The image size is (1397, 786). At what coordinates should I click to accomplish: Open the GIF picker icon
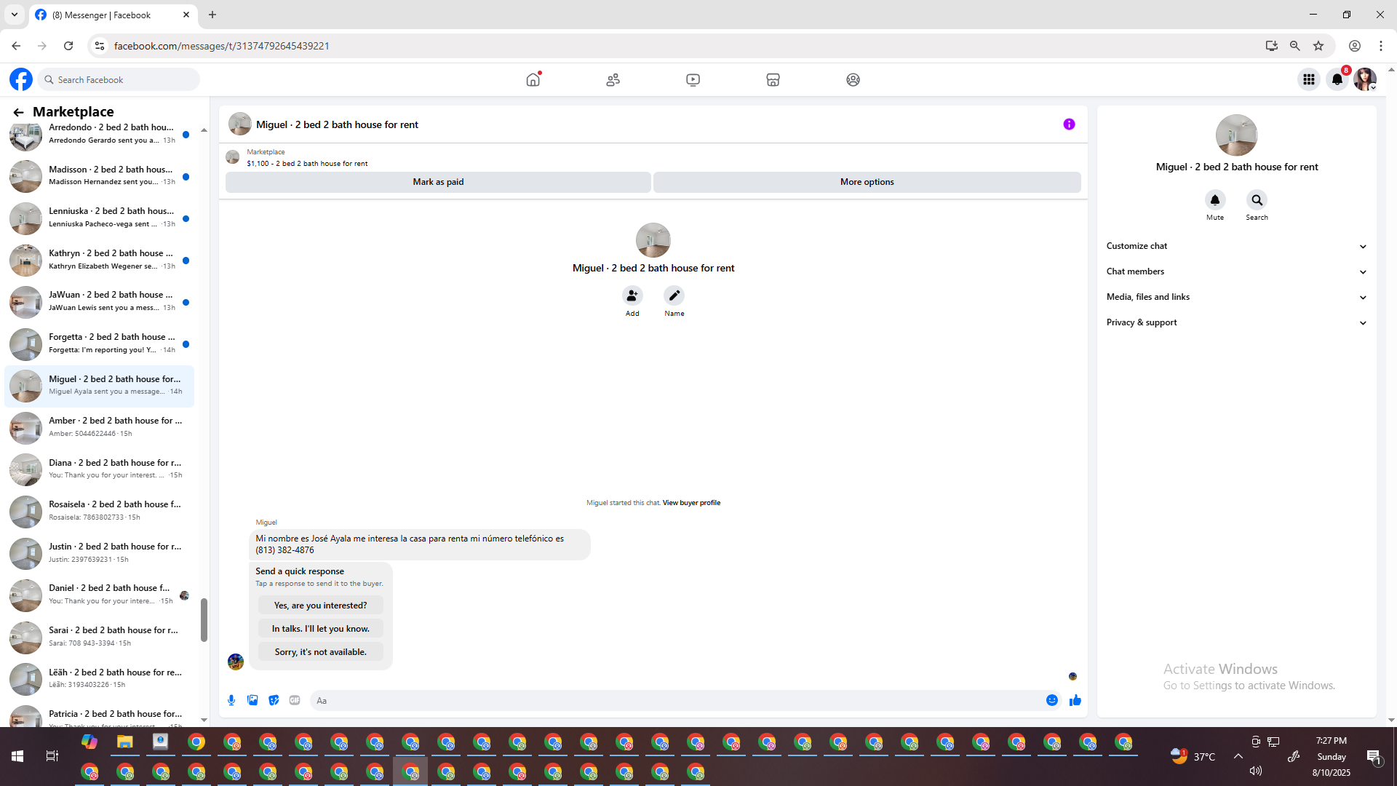click(295, 700)
